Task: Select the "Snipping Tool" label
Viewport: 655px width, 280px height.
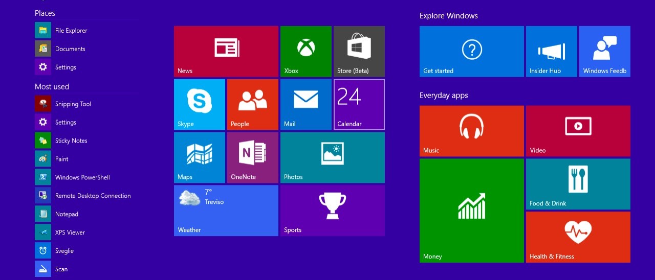Action: tap(73, 104)
